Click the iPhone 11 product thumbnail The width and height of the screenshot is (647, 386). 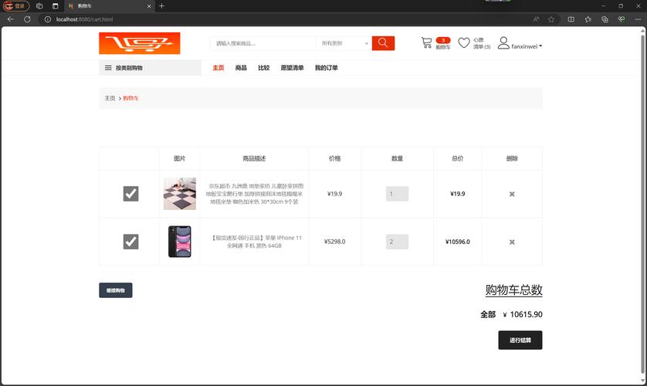click(x=179, y=241)
